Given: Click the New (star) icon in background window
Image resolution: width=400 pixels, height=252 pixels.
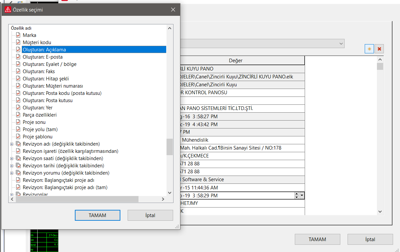Looking at the screenshot, I should tap(369, 49).
